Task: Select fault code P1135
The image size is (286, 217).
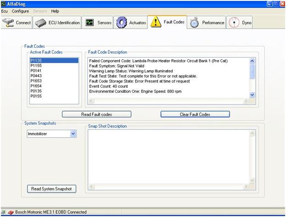Action: [x=54, y=61]
